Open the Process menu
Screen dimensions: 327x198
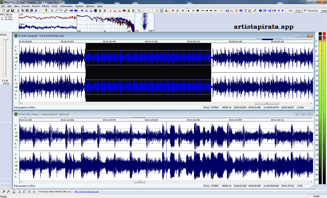click(26, 6)
